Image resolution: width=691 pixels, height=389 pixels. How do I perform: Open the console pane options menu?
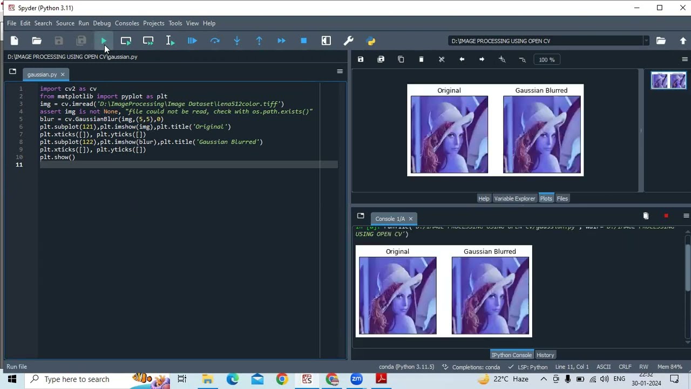pyautogui.click(x=686, y=216)
